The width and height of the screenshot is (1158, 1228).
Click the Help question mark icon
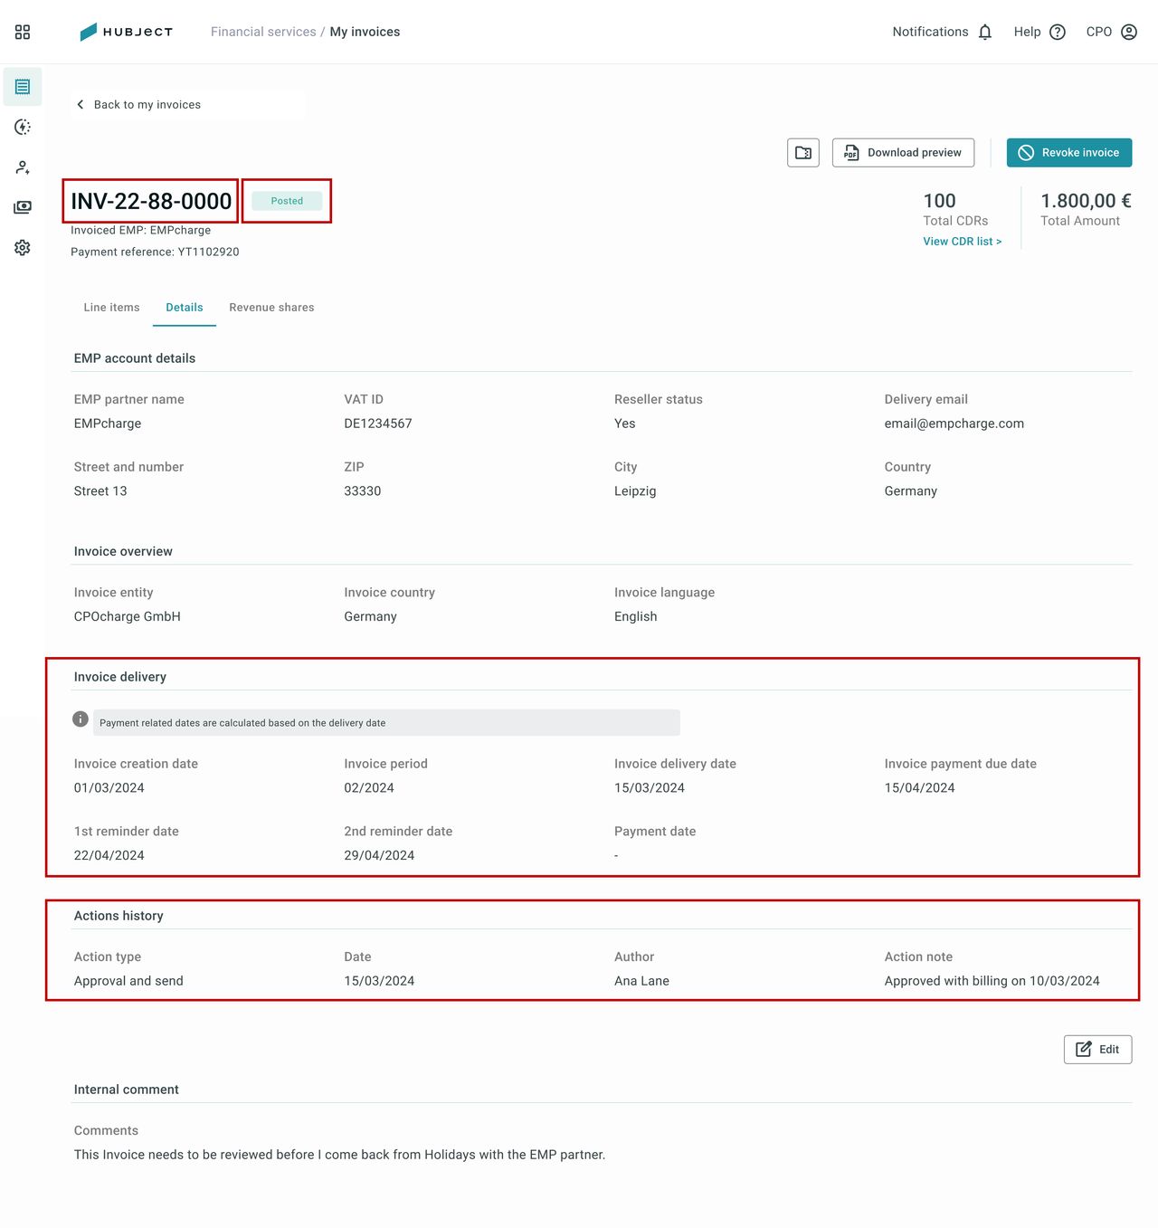1058,32
